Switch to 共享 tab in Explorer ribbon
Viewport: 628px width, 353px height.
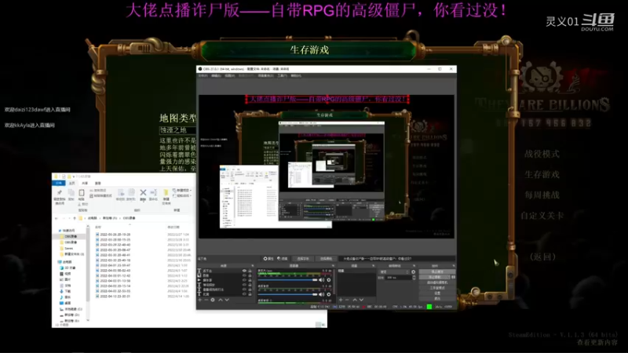coord(85,184)
